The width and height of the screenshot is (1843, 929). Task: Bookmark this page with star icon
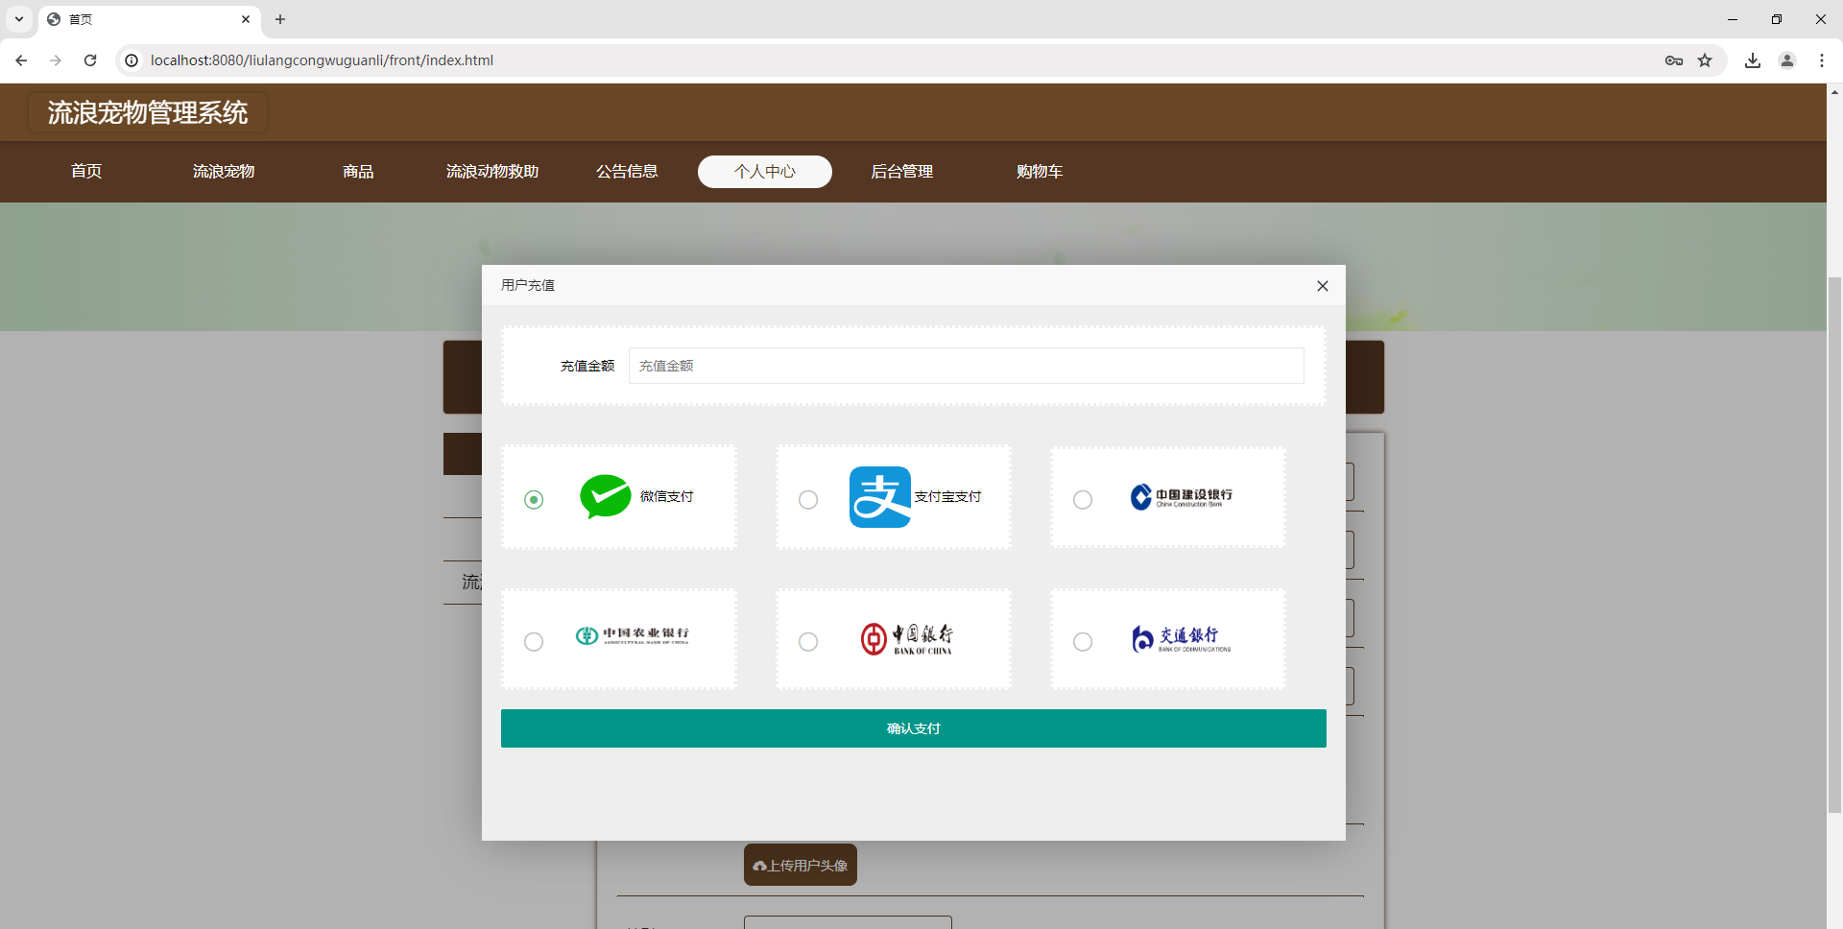pos(1705,60)
